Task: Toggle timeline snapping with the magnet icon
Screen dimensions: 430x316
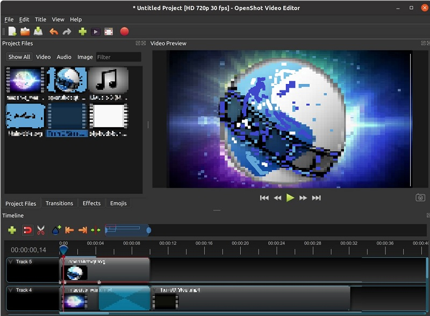Action: click(x=27, y=230)
